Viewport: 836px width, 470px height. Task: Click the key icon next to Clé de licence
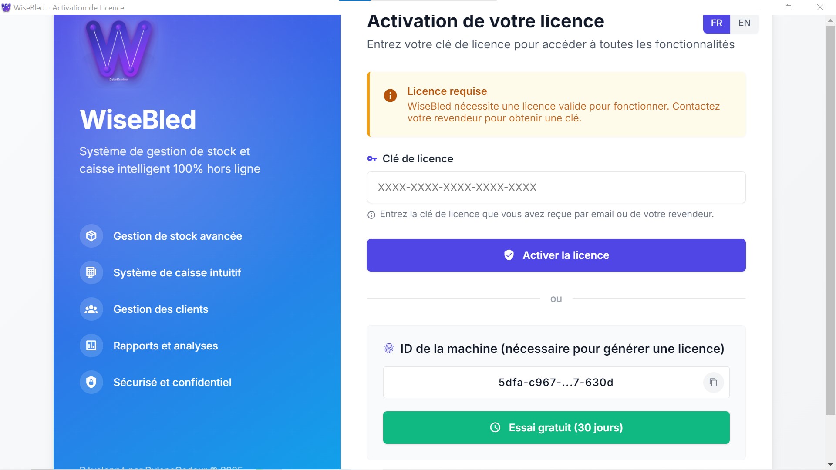click(x=372, y=158)
